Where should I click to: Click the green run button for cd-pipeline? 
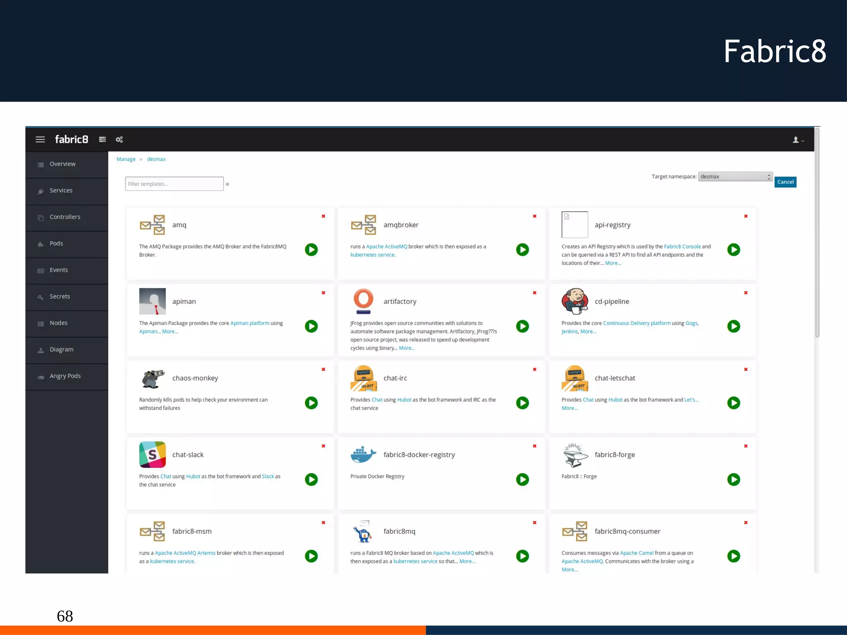(733, 326)
